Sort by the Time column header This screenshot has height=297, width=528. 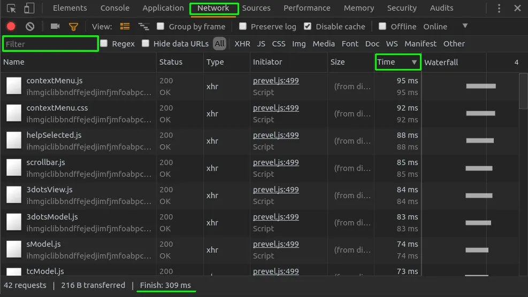click(397, 62)
